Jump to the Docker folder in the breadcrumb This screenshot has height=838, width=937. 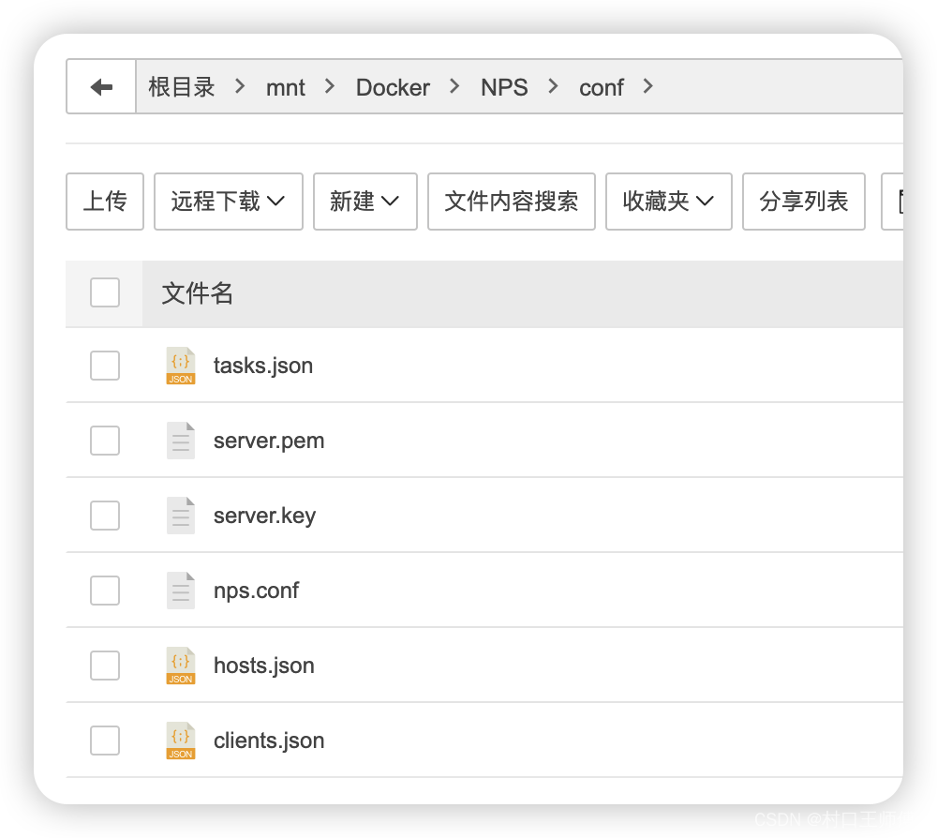pos(392,86)
